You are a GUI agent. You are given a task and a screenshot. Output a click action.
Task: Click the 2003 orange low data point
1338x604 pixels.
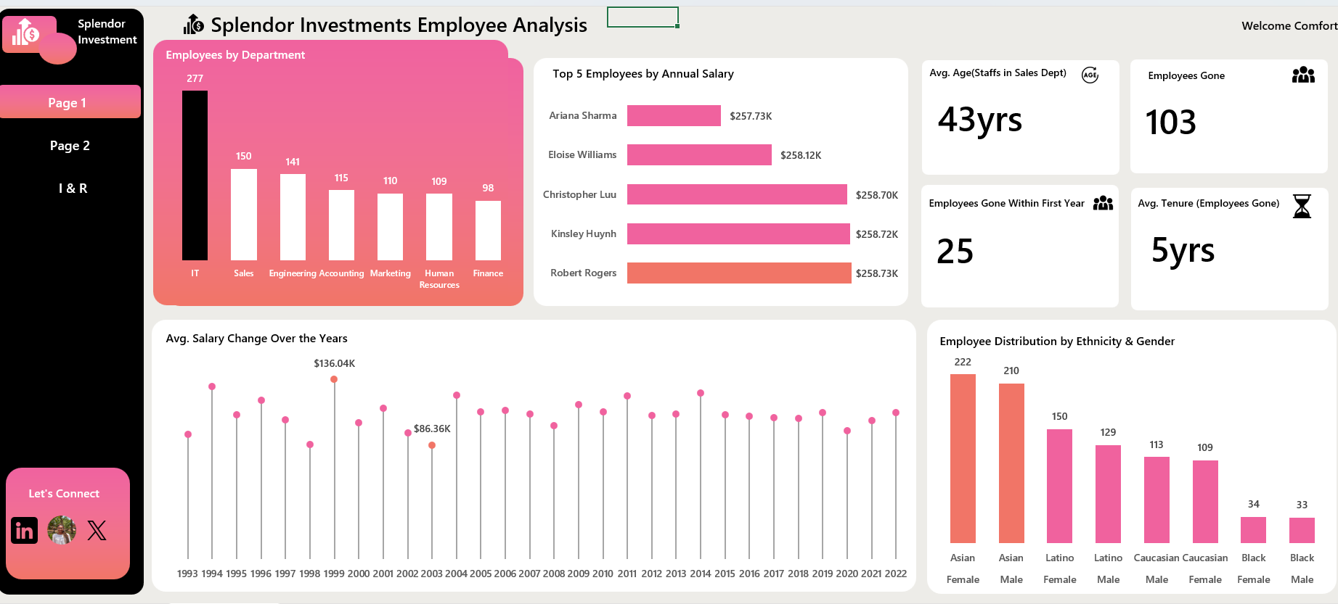tap(432, 445)
